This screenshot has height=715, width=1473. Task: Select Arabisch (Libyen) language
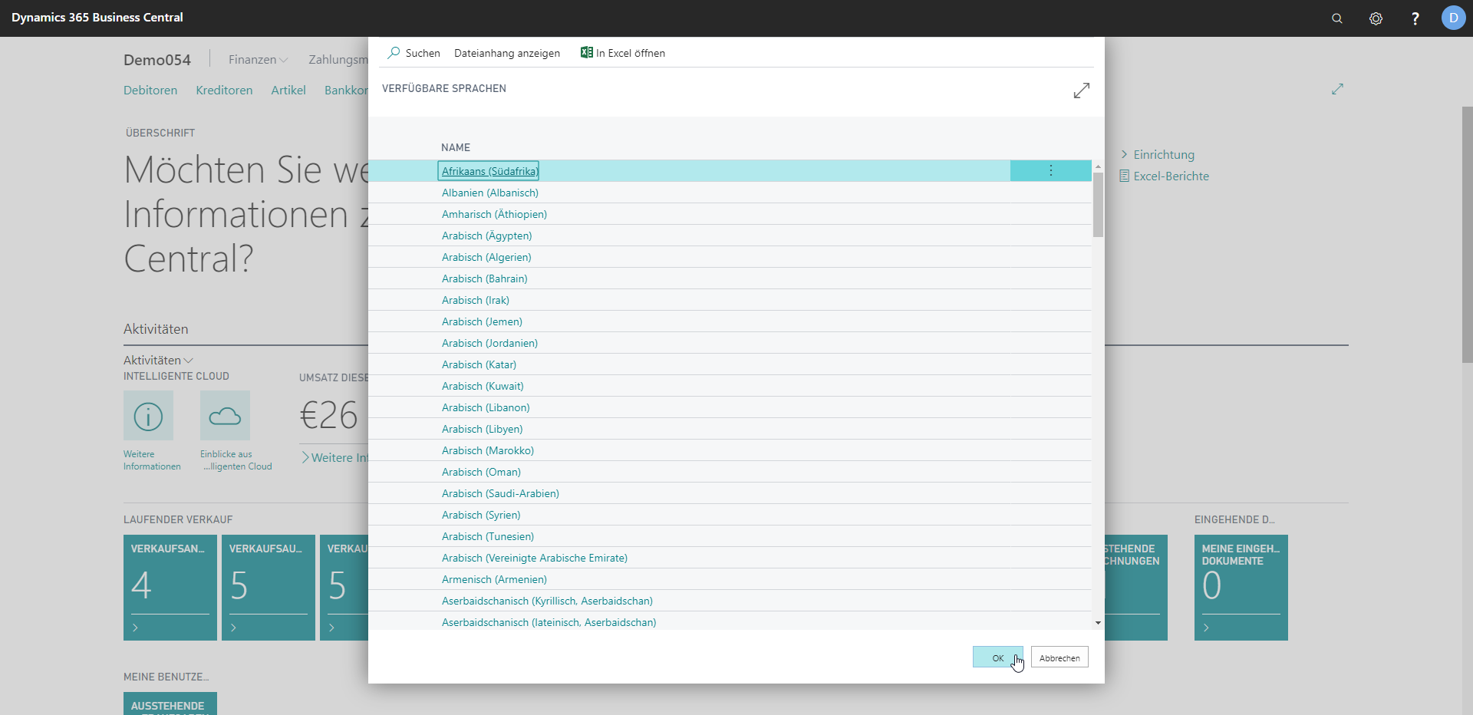[x=482, y=429]
